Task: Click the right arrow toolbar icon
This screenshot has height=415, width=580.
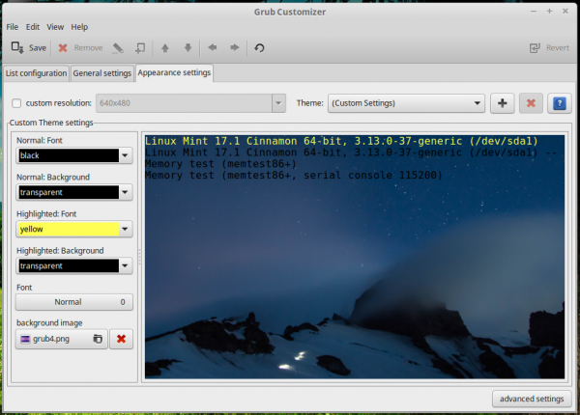Action: pos(235,47)
